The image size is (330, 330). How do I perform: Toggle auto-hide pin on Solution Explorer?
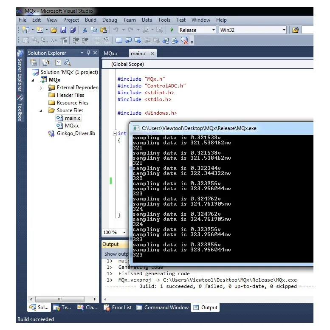click(88, 53)
